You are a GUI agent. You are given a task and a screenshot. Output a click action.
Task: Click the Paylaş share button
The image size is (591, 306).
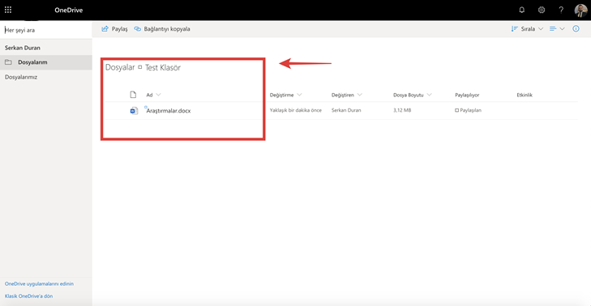click(x=114, y=29)
